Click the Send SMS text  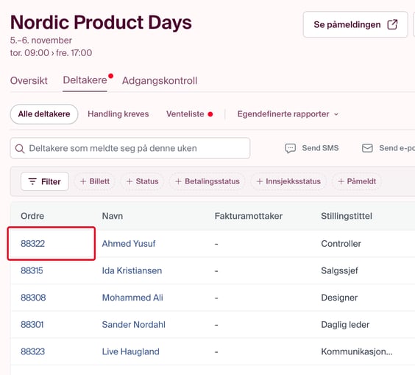point(320,148)
